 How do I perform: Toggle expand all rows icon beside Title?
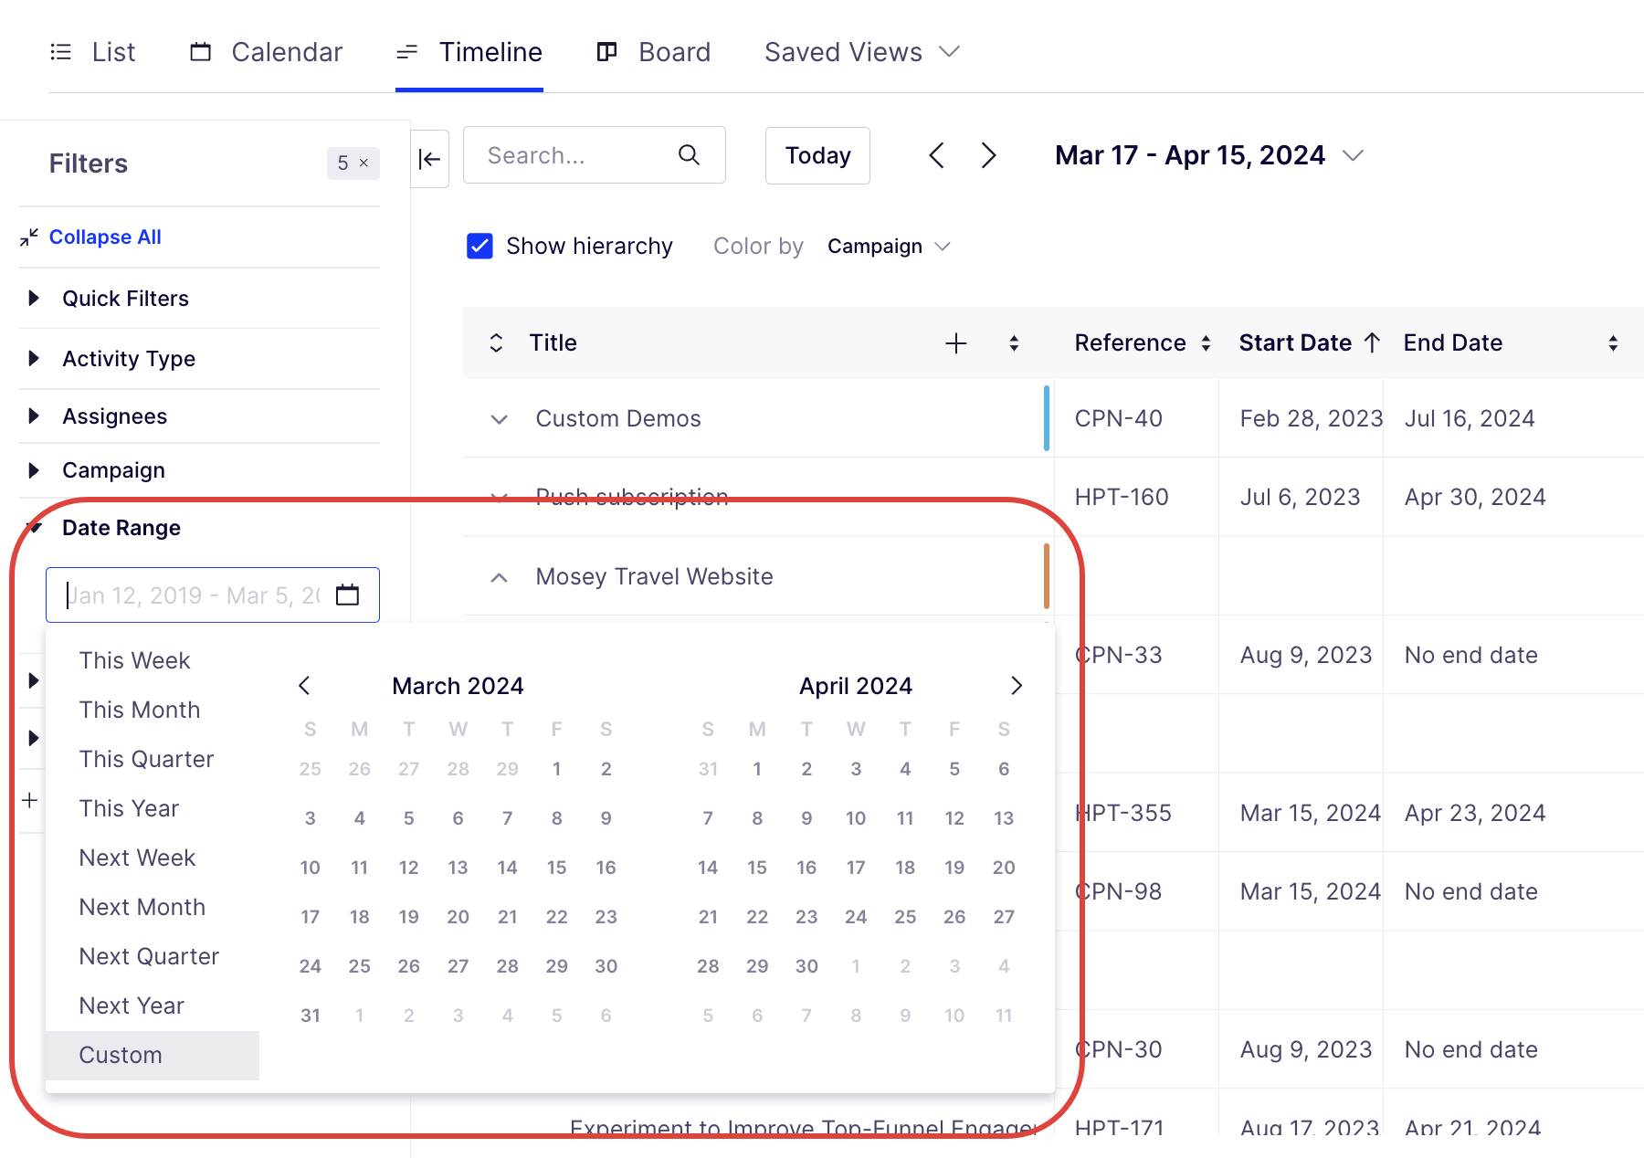point(496,342)
